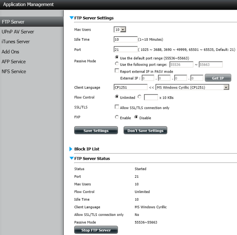Click the fourth External IP octet field
This screenshot has width=237, height=235.
197,78
